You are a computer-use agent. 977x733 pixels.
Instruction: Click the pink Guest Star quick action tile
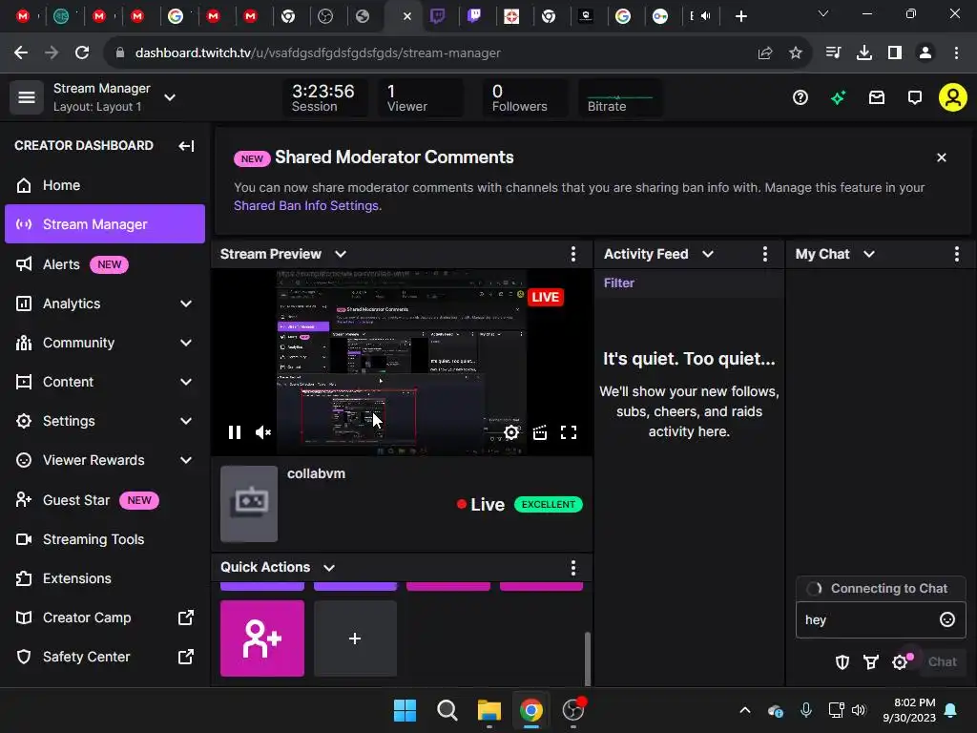tap(262, 639)
